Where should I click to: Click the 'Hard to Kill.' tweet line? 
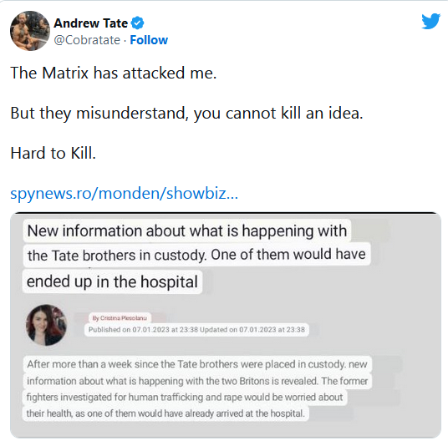click(53, 153)
